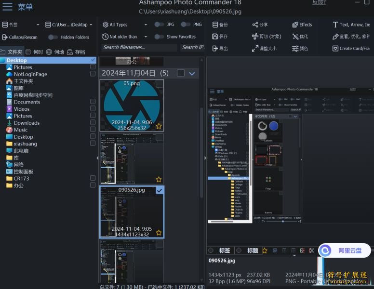Click the 查看, 优化, 修补 pencil icon
Screen dimensions: 374x289
[335, 37]
